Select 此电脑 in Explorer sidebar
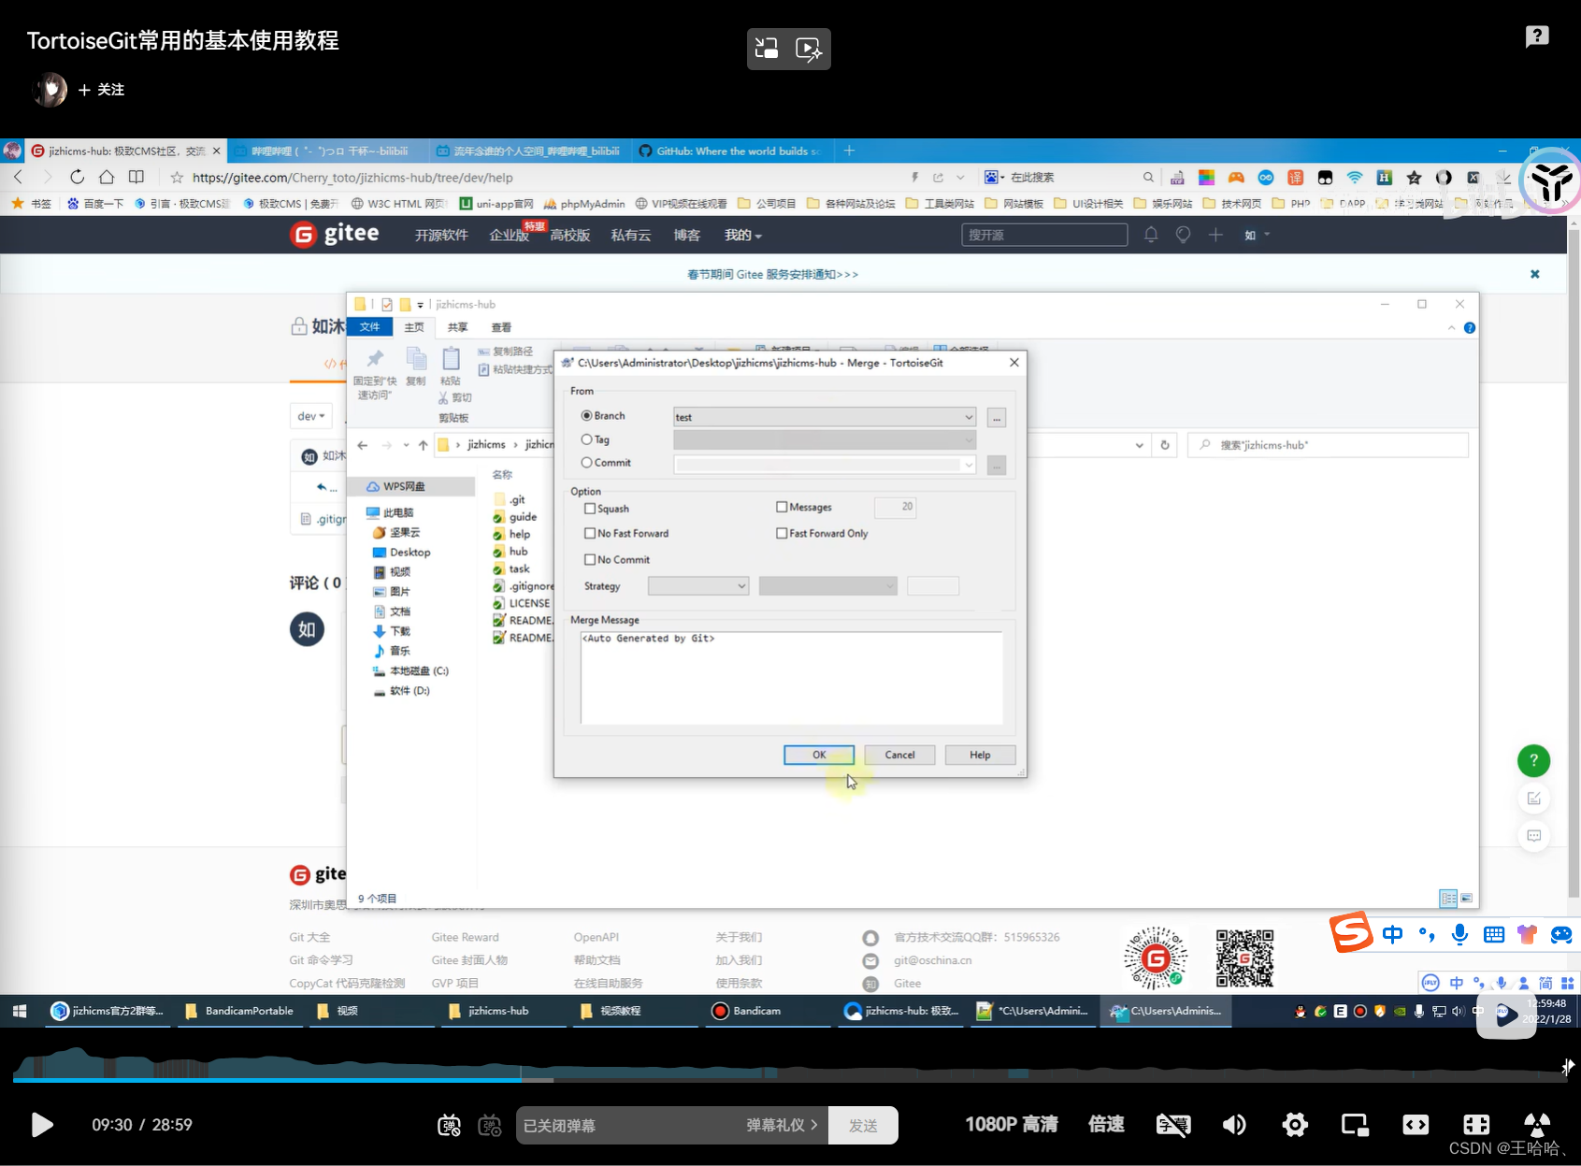 [399, 512]
